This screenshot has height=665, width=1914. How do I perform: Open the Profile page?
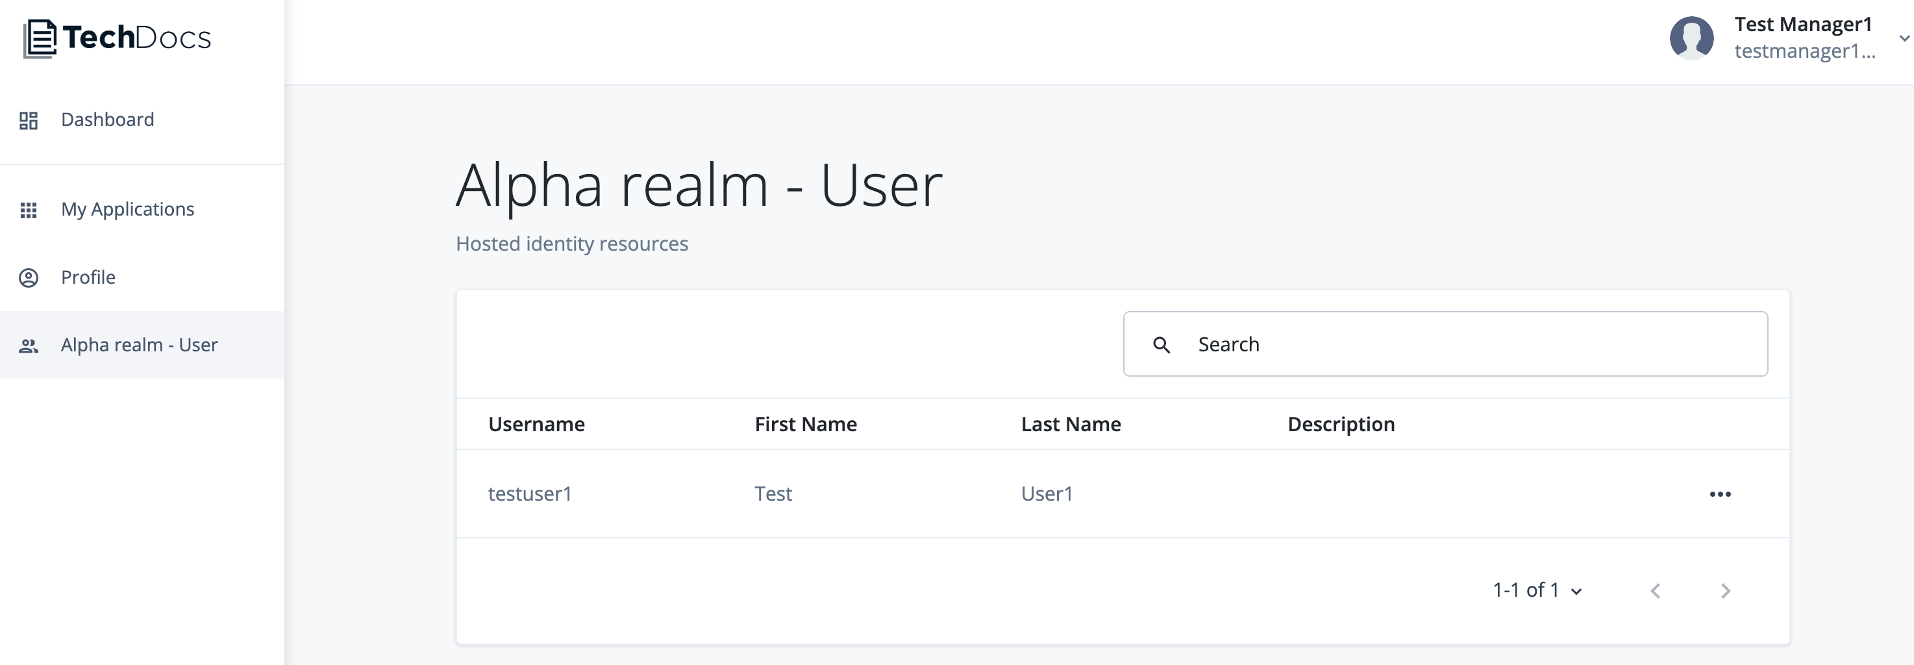tap(88, 277)
